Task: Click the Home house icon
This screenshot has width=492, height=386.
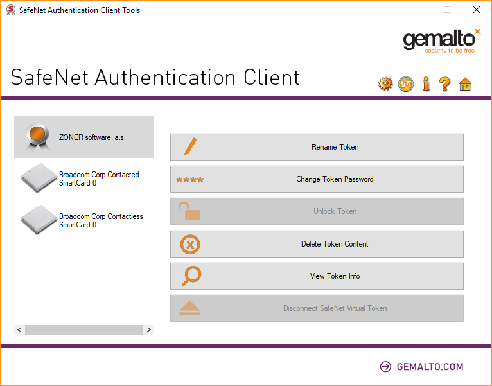Action: coord(465,83)
